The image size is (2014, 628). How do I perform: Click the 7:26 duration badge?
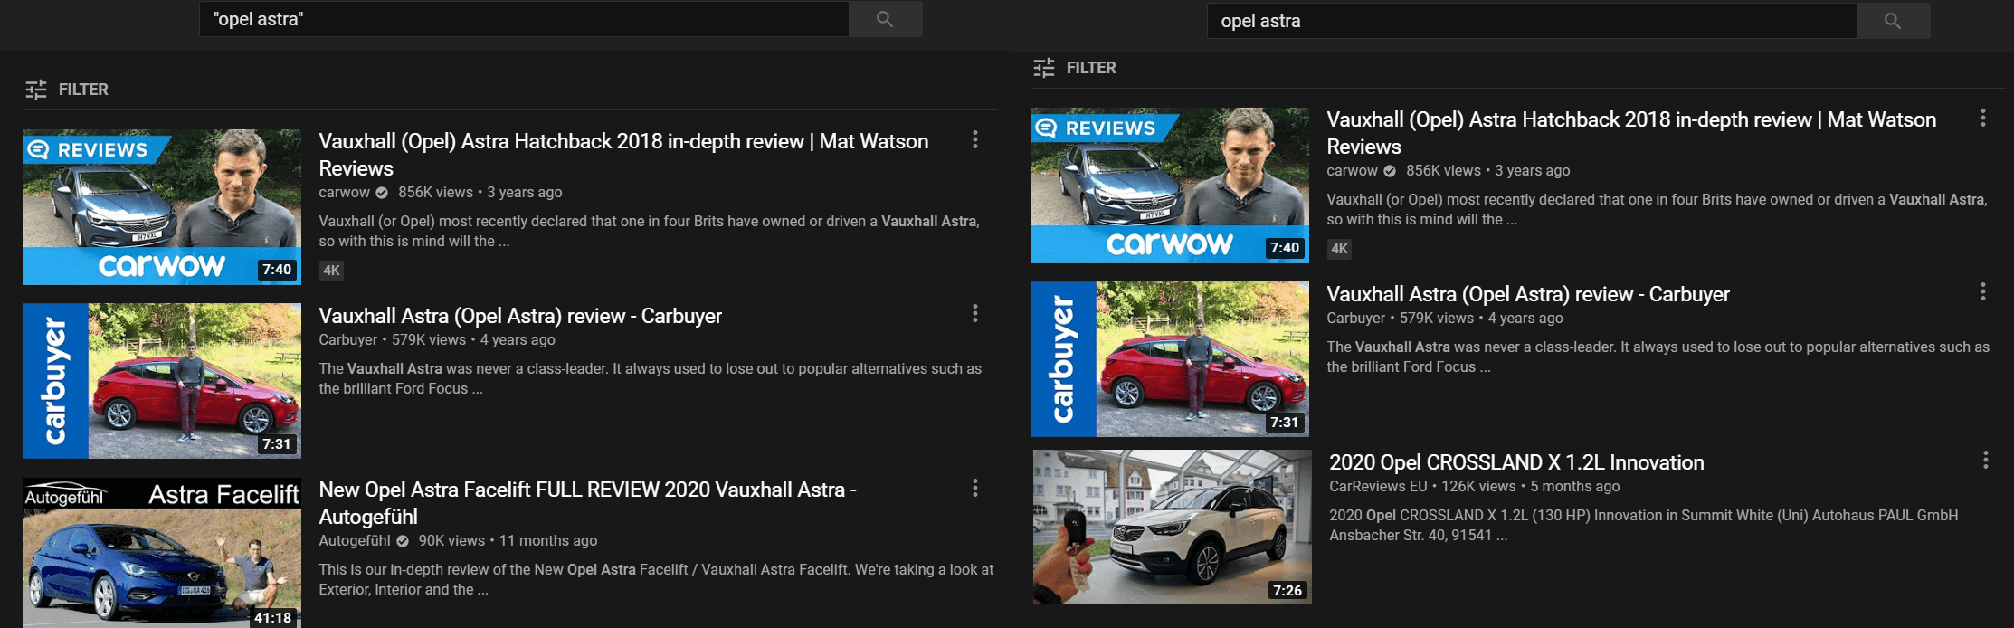pyautogui.click(x=1287, y=590)
